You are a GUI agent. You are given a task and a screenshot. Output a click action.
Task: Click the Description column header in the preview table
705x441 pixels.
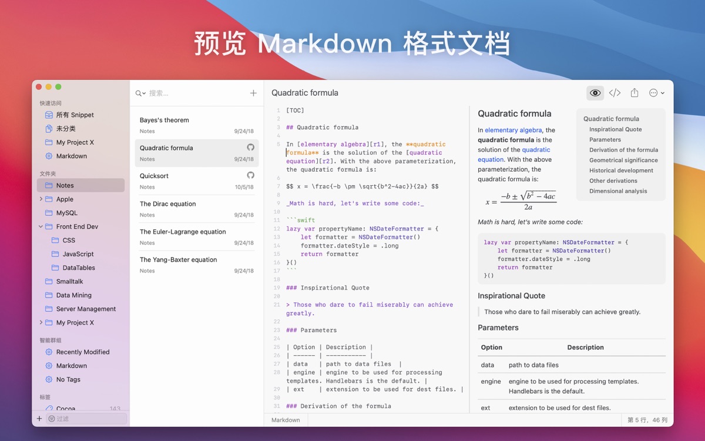point(586,348)
